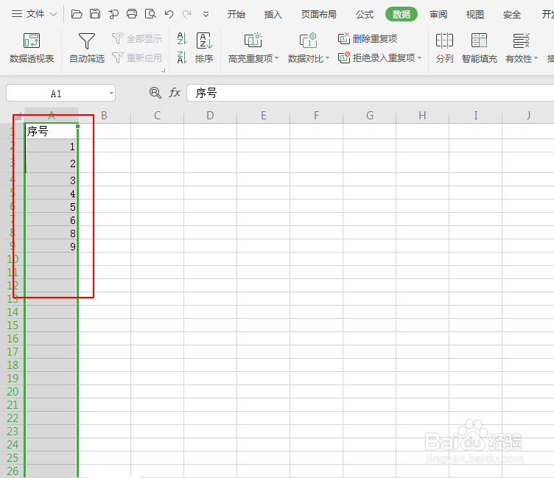This screenshot has height=478, width=554.
Task: Switch to the 审阅 tab
Action: tap(438, 15)
